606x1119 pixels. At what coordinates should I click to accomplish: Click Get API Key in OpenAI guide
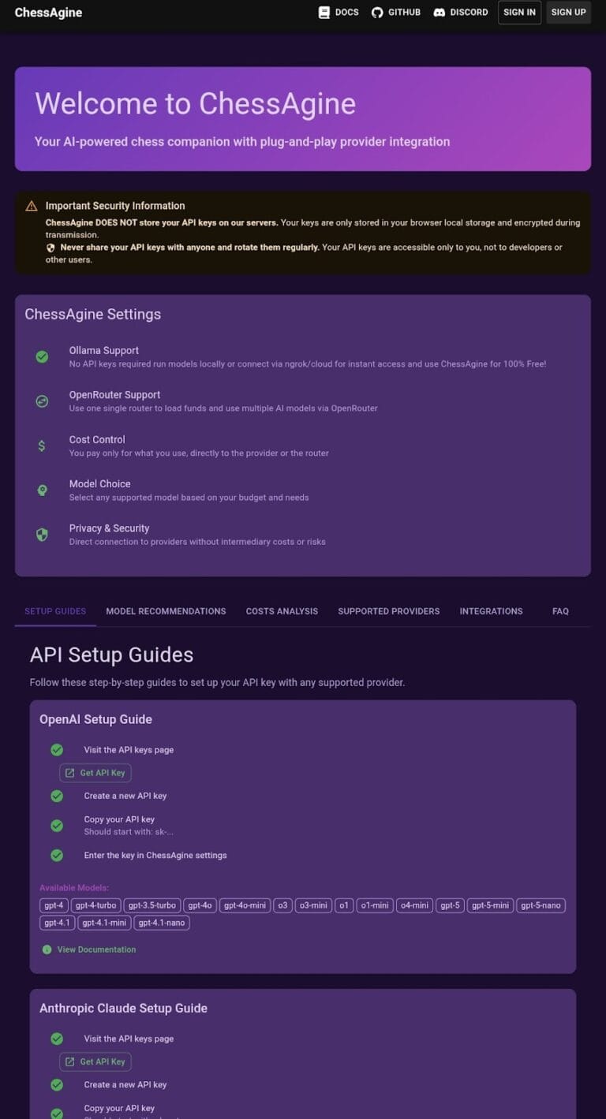95,773
